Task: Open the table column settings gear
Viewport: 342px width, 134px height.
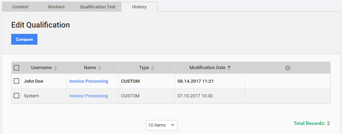Action: (x=288, y=68)
